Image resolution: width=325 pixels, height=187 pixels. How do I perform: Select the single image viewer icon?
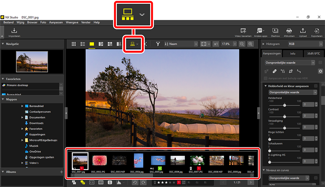92,44
